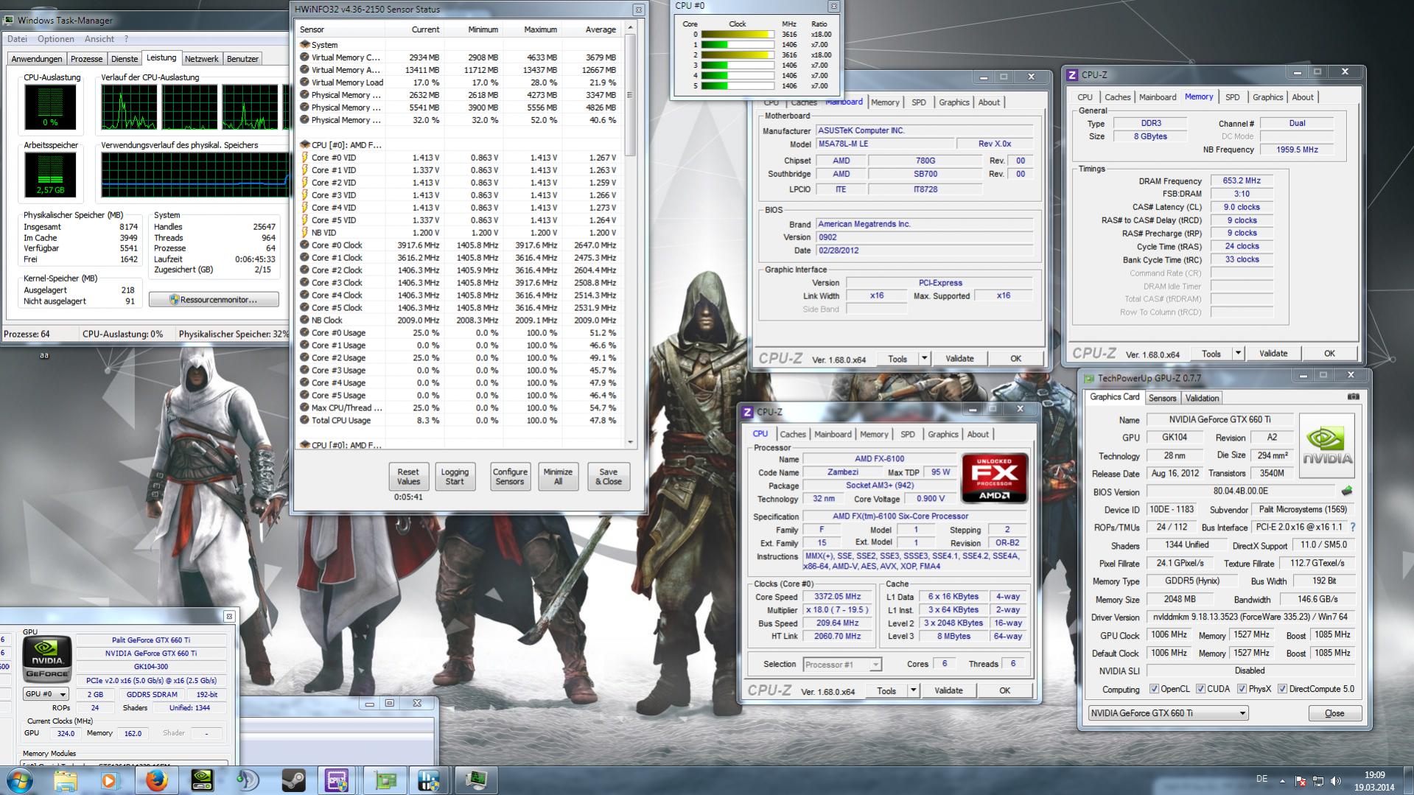
Task: Close the CPU #0 clock window
Action: tap(833, 6)
